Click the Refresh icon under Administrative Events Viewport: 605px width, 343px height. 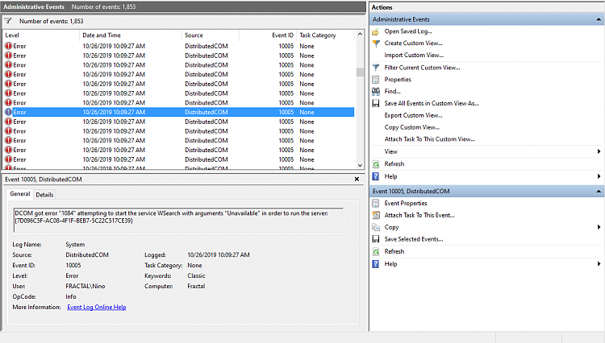click(x=375, y=164)
